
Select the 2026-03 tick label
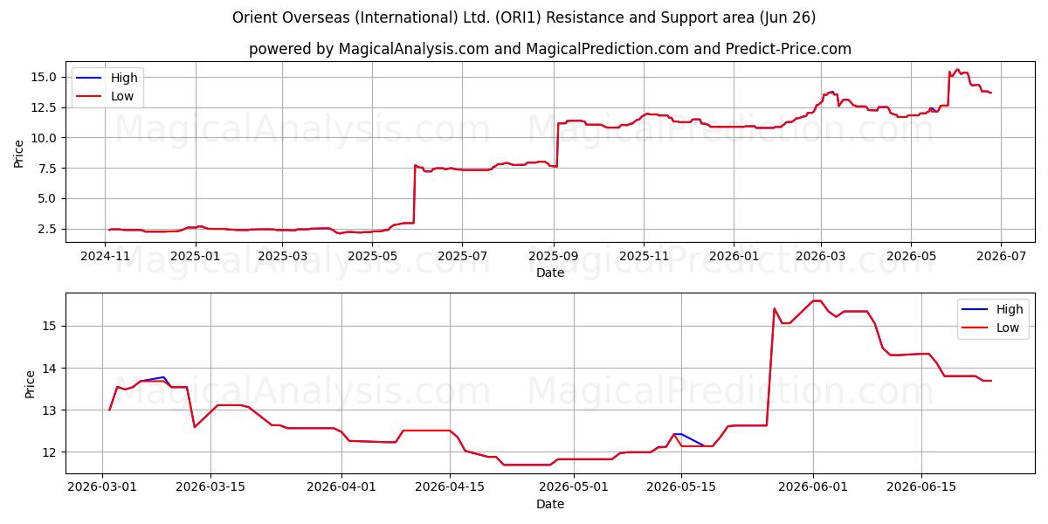[x=820, y=256]
